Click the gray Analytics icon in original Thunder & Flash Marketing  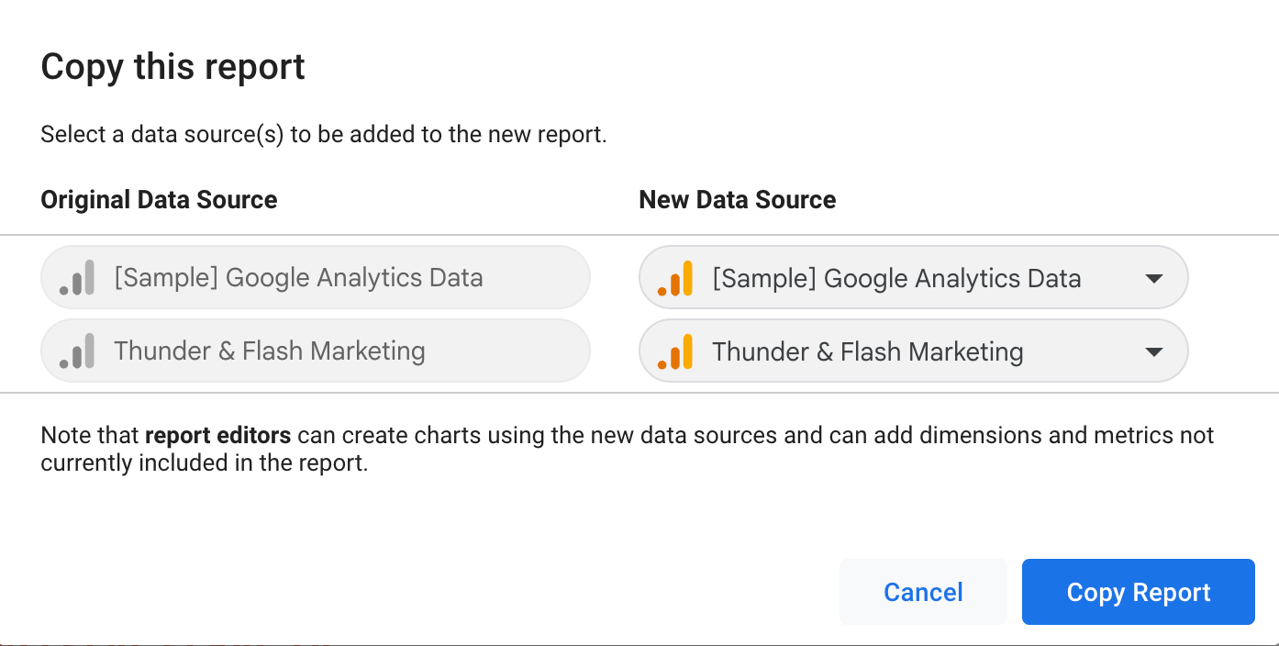[x=77, y=351]
